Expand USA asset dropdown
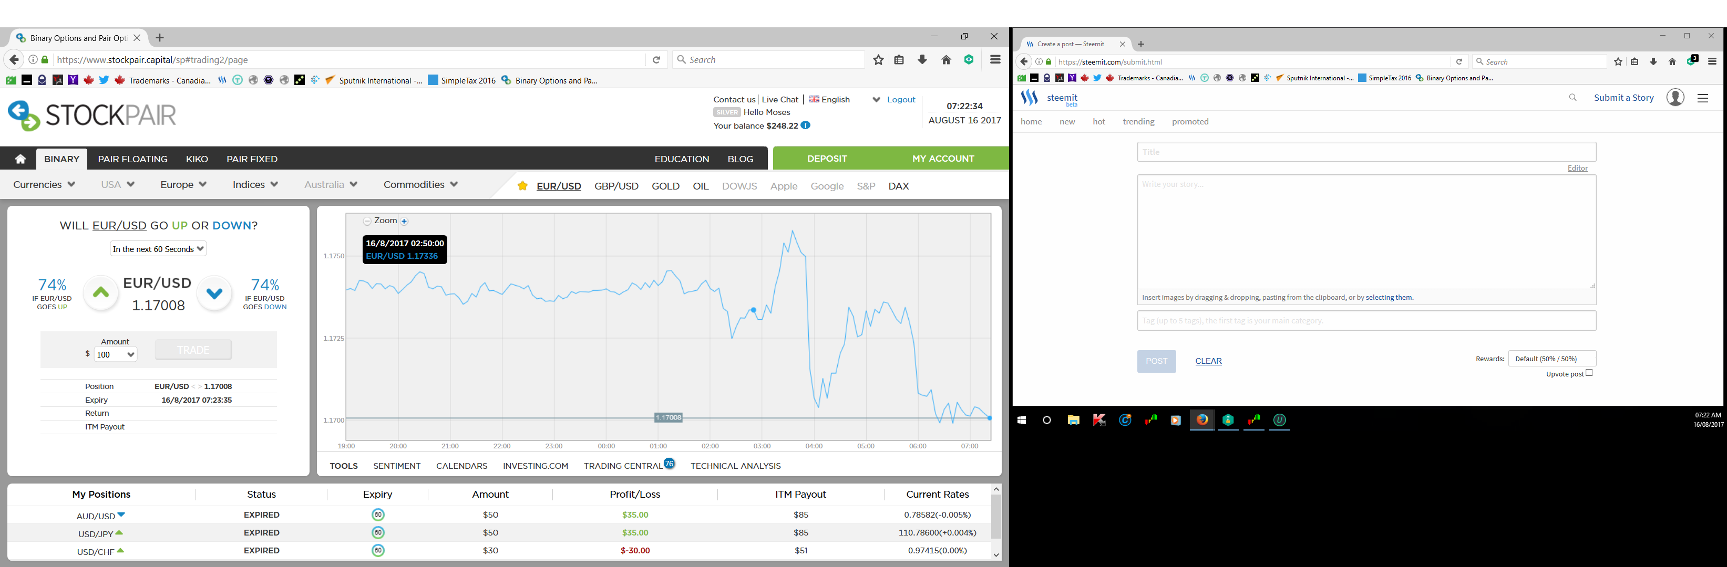The image size is (1727, 567). pyautogui.click(x=118, y=185)
